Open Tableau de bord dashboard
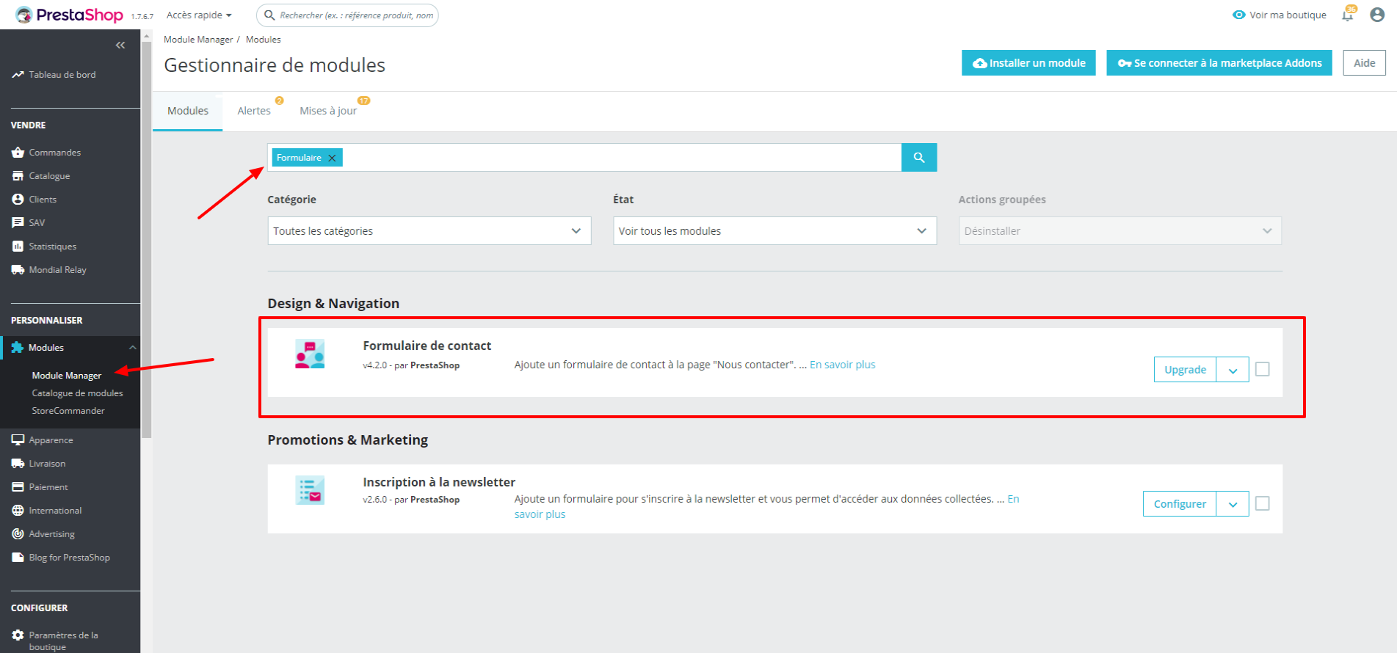Viewport: 1397px width, 653px height. 54,75
